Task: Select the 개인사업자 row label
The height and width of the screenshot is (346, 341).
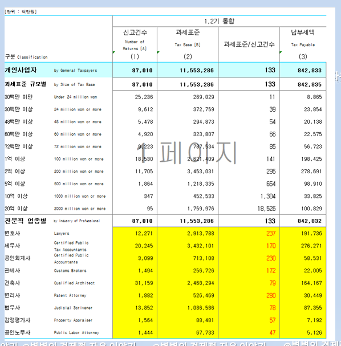Action: coord(21,70)
